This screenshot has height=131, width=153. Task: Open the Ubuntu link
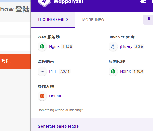pos(56,96)
